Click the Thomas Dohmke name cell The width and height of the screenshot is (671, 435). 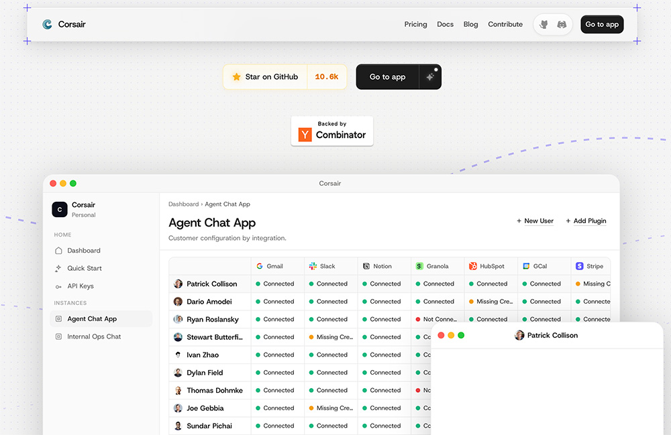point(209,391)
